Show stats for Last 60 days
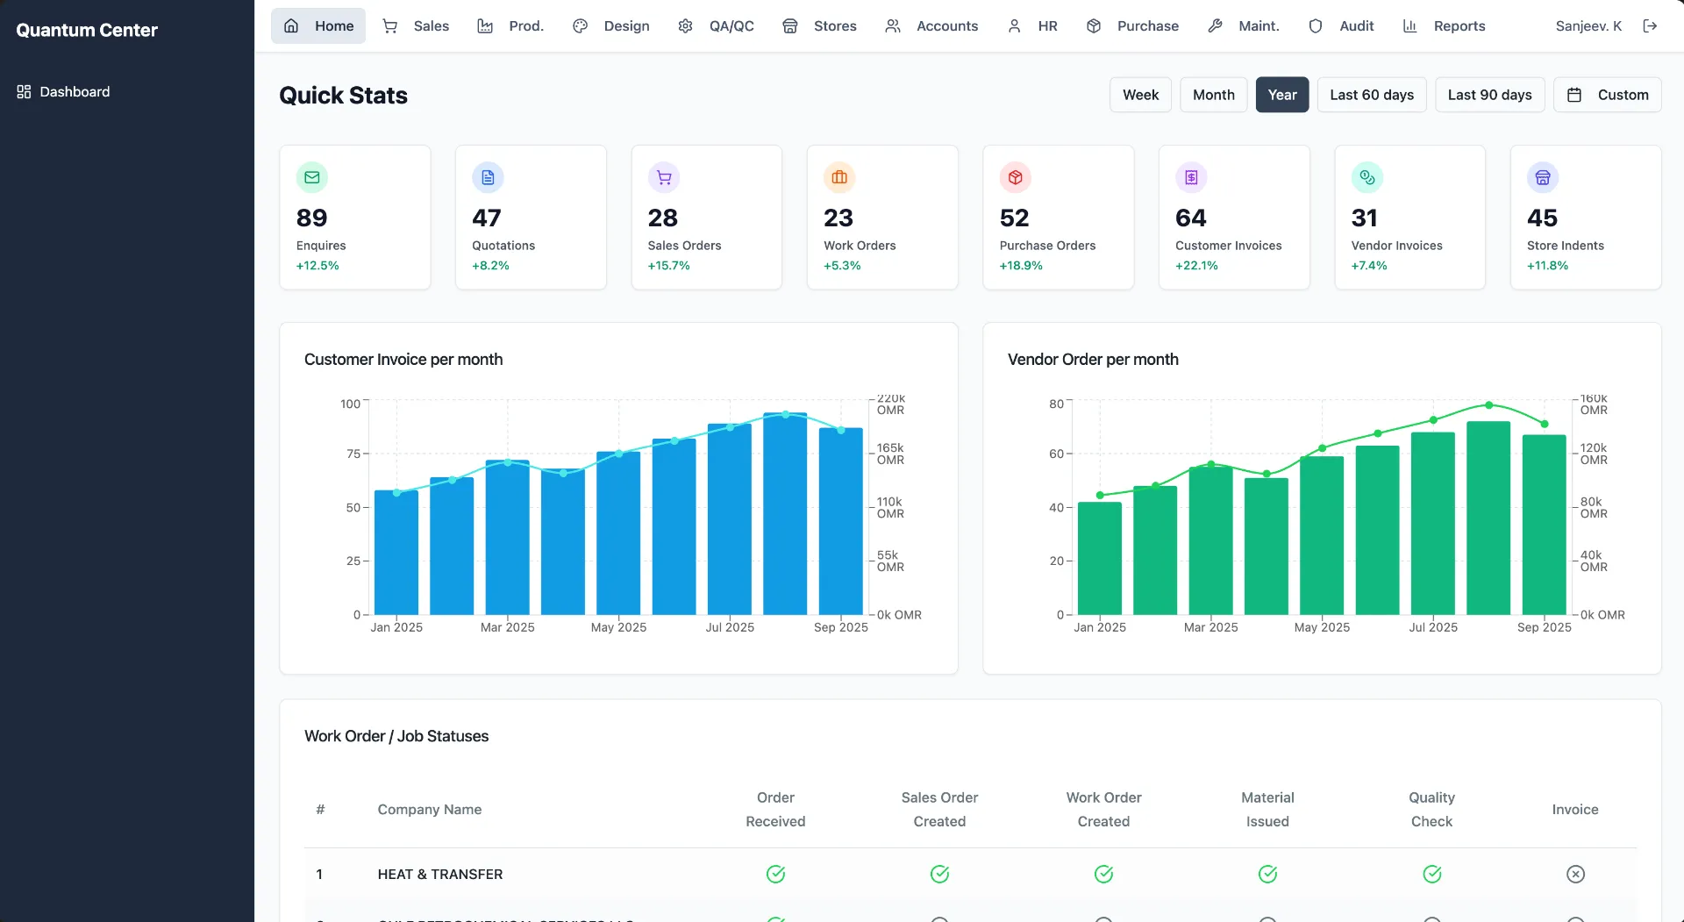The image size is (1684, 922). tap(1372, 95)
